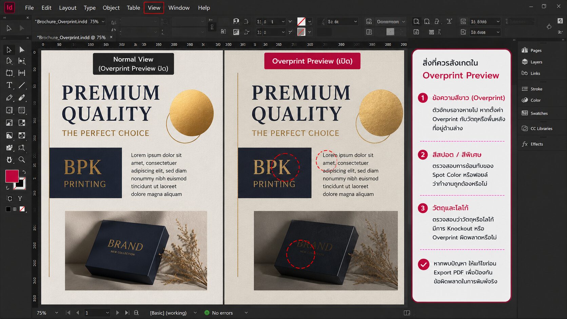Open the Links panel
567x319 pixels.
531,73
